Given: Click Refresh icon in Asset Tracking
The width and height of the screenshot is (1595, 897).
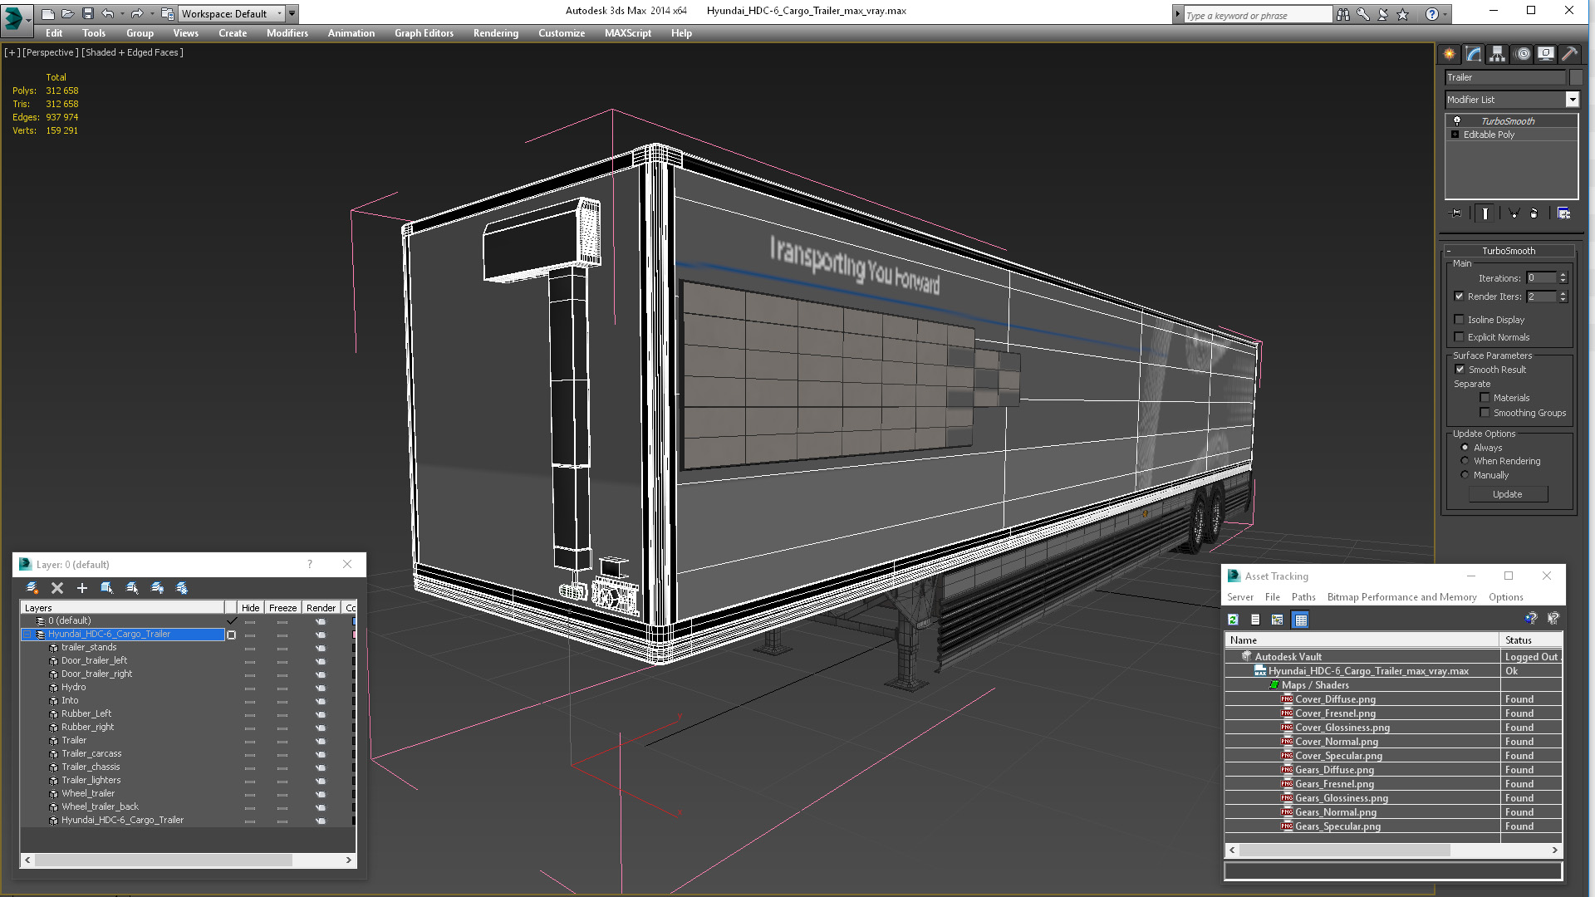Looking at the screenshot, I should coord(1234,620).
